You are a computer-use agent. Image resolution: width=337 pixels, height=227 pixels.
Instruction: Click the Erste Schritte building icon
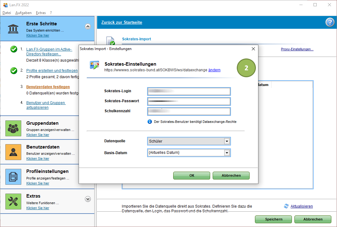(x=13, y=28)
